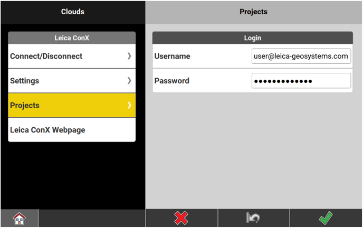363x228 pixels.
Task: Focus the Username input field
Action: click(301, 56)
